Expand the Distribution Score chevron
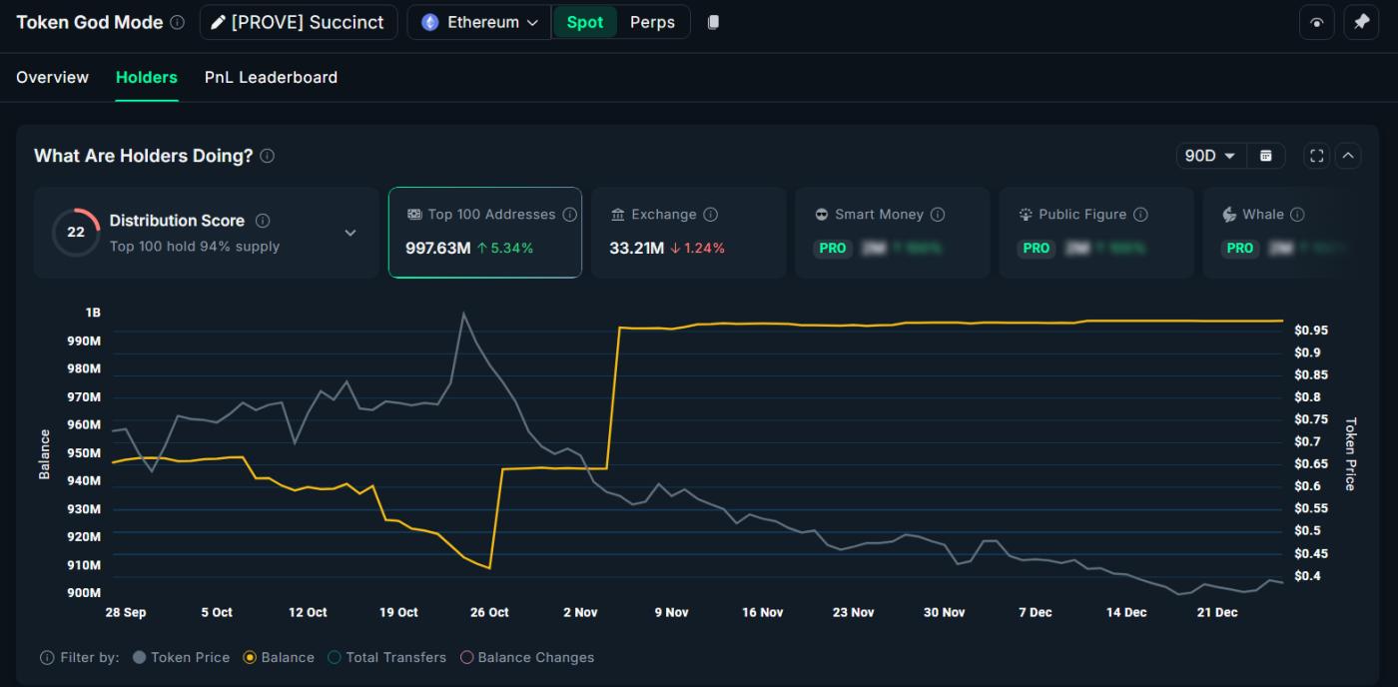The image size is (1398, 687). 350,233
